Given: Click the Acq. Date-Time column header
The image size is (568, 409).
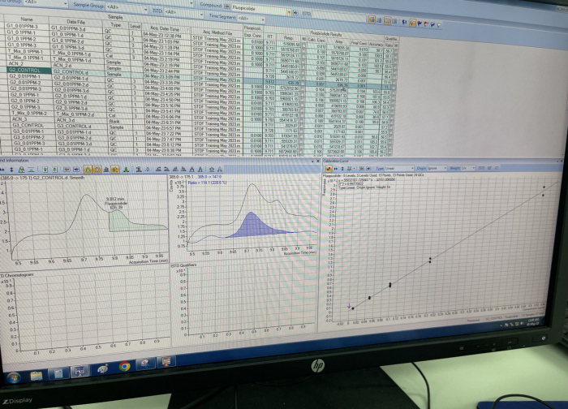Looking at the screenshot, I should [x=165, y=27].
